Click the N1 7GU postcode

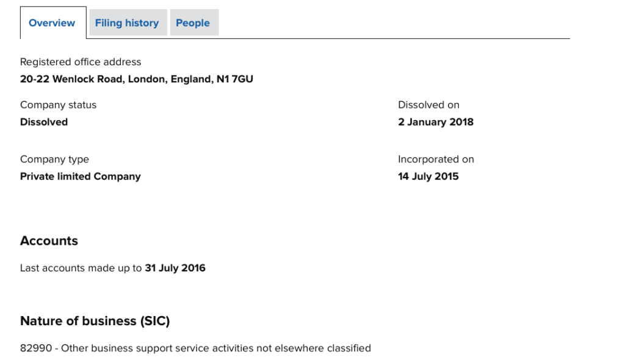coord(235,79)
